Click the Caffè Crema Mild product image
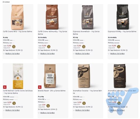The width and height of the screenshot is (140, 119). tap(17, 17)
